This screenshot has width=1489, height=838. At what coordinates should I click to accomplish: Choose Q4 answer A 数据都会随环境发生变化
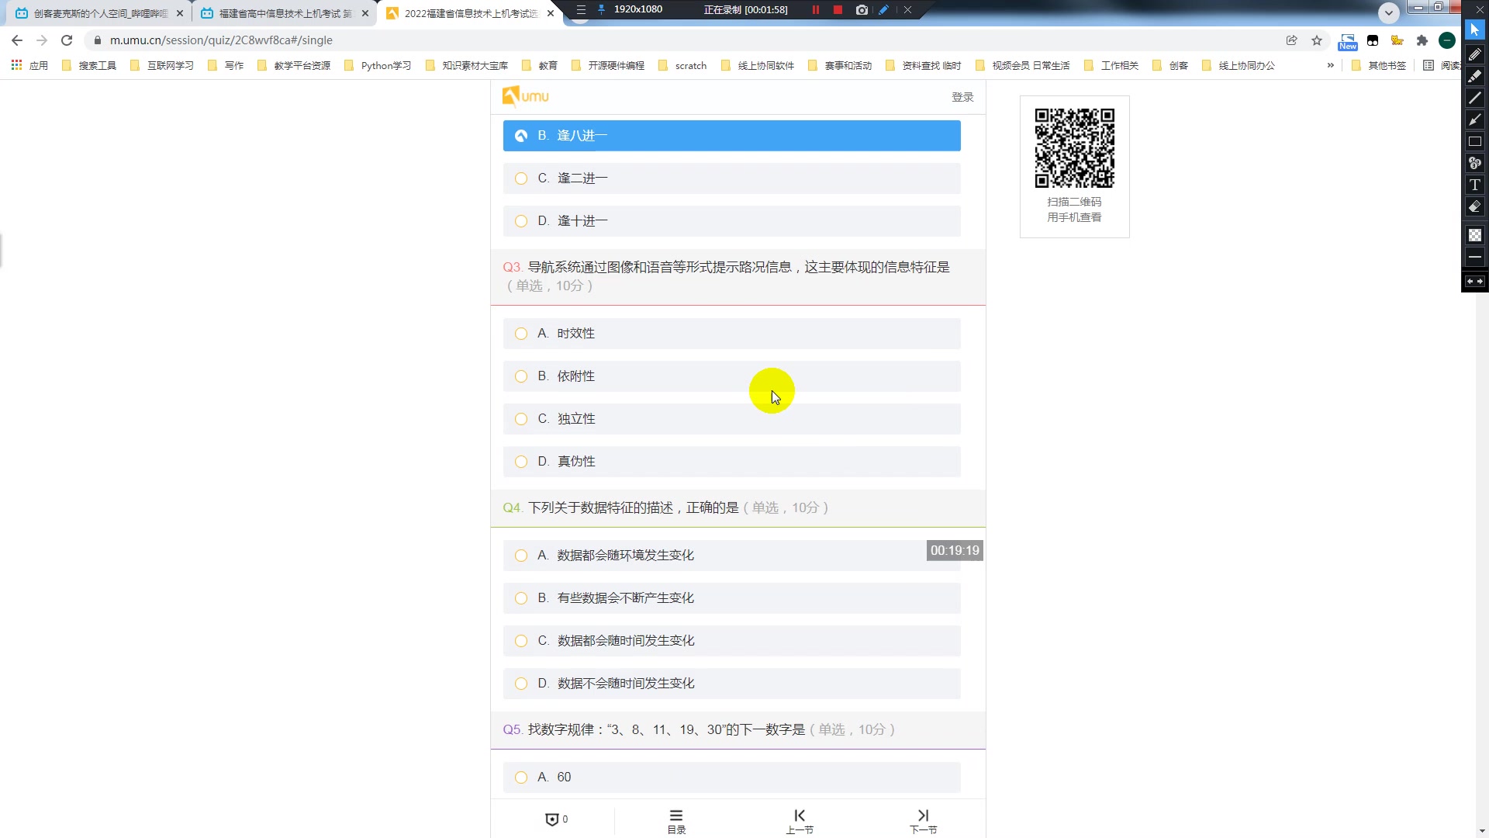[731, 556]
